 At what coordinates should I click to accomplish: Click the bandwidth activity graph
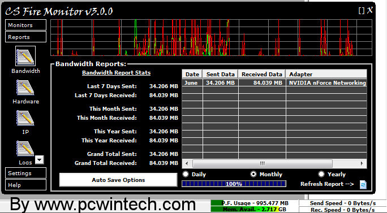[x=211, y=37]
